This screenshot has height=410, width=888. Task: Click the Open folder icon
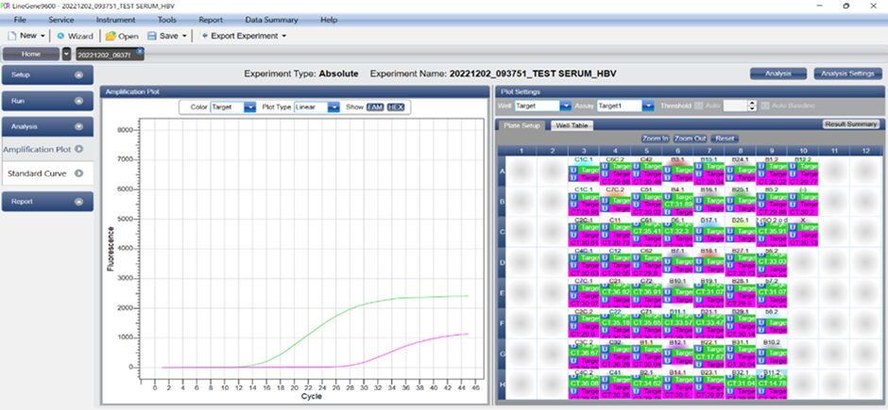click(x=110, y=36)
